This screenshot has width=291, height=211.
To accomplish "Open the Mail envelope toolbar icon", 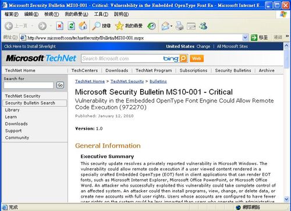I will (x=165, y=26).
